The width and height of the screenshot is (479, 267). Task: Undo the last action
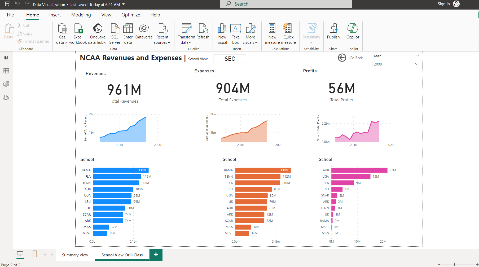click(17, 4)
